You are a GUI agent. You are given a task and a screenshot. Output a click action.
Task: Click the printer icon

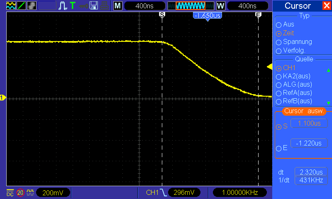point(105,6)
